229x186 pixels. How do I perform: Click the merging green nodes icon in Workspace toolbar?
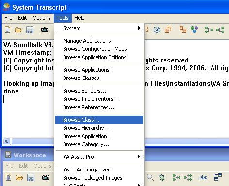[x=177, y=178]
